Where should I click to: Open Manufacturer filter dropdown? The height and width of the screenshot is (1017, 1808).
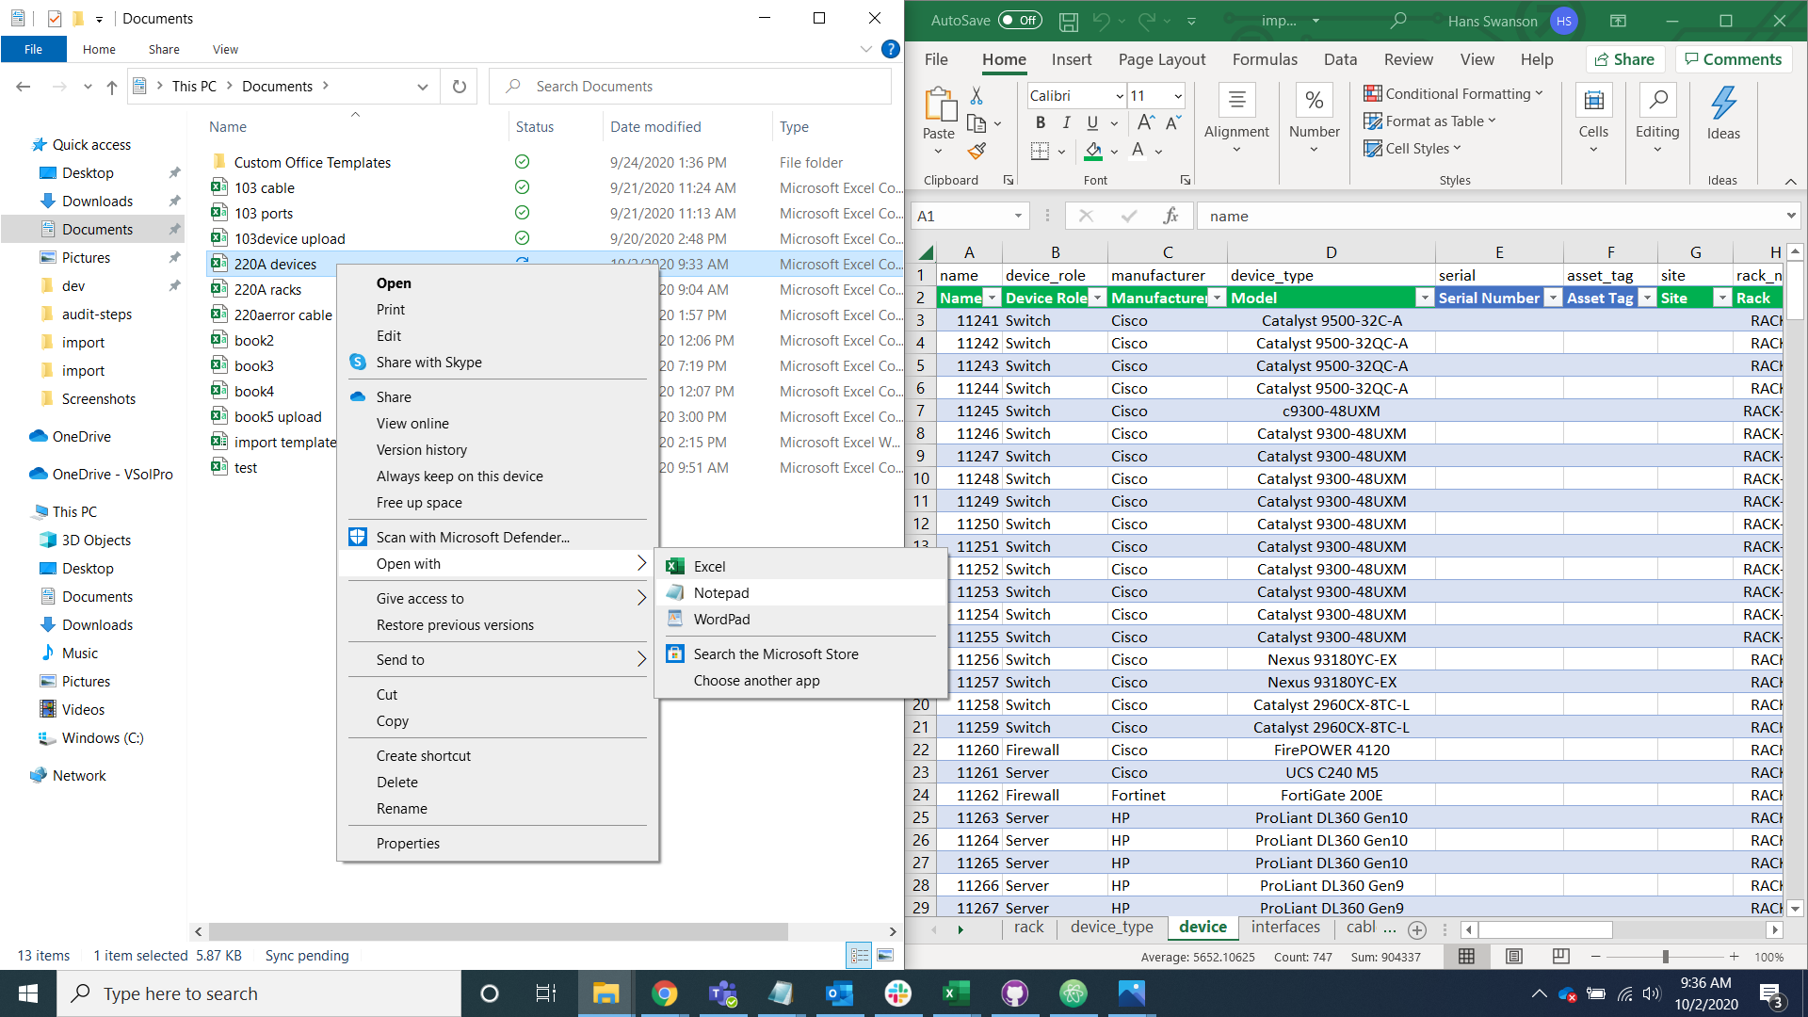pos(1217,298)
